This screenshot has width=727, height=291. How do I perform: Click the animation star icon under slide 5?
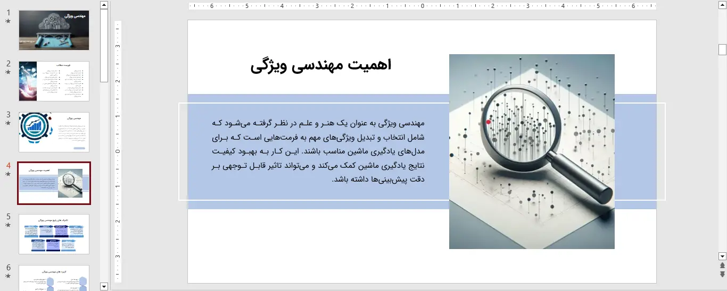[8, 225]
